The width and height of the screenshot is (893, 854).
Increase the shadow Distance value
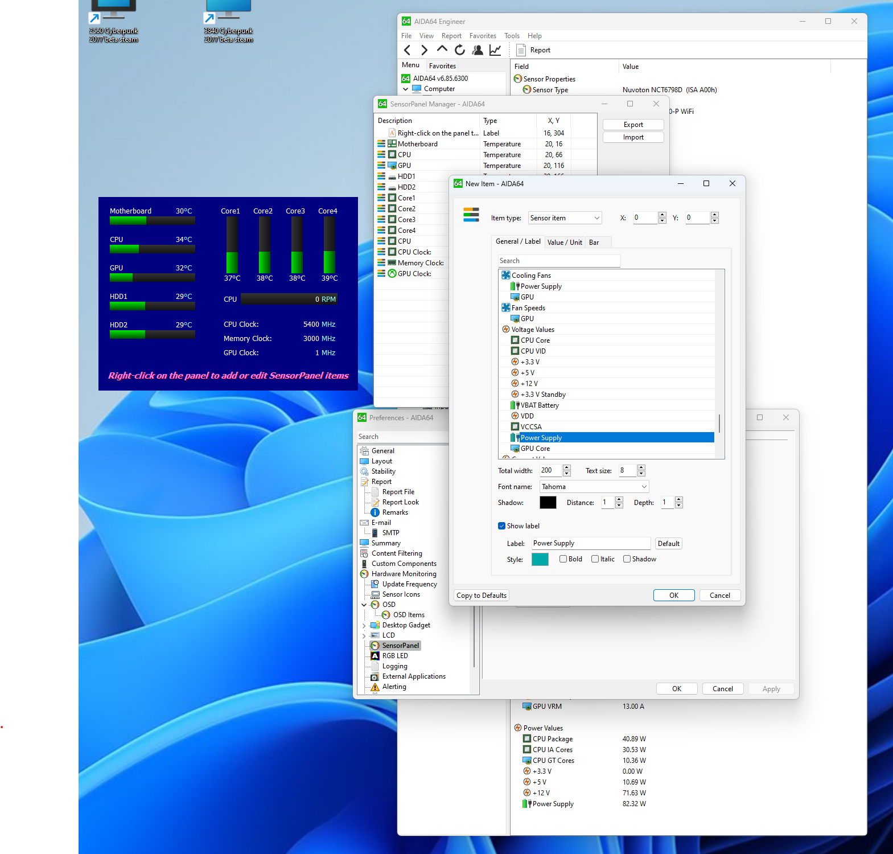[619, 499]
